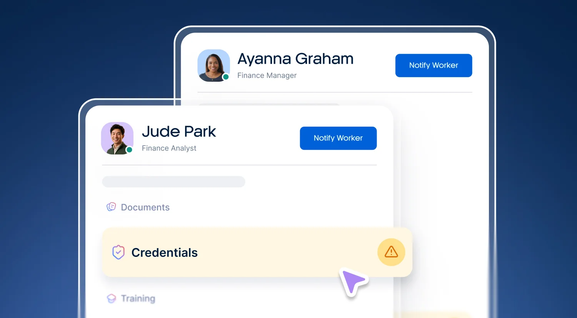Click the Training graduation cap icon
This screenshot has height=318, width=577.
pos(112,298)
